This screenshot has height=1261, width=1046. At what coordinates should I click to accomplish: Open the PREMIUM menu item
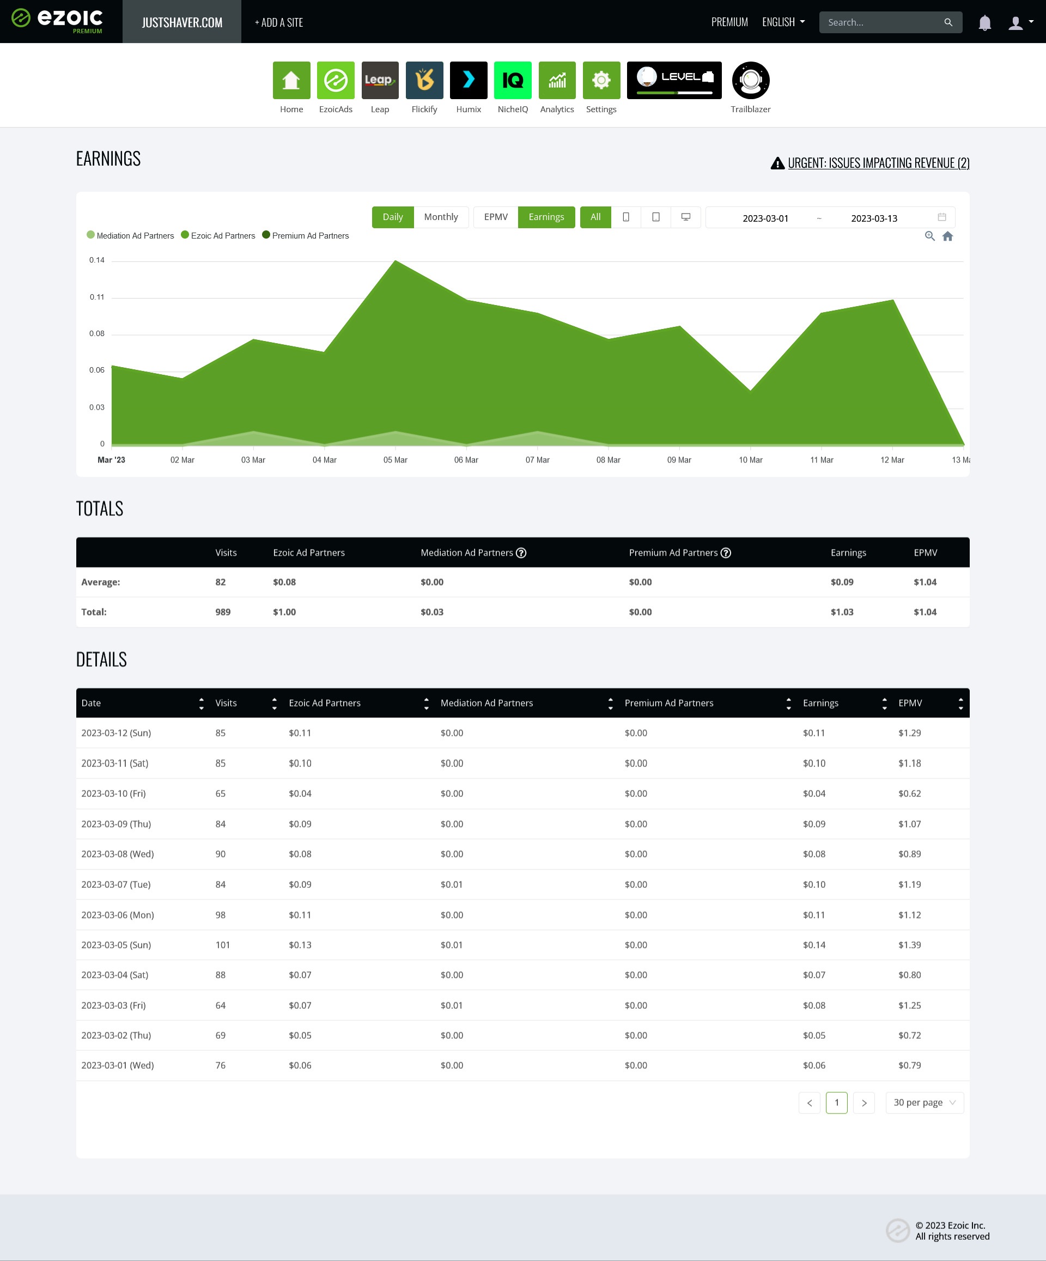(729, 22)
